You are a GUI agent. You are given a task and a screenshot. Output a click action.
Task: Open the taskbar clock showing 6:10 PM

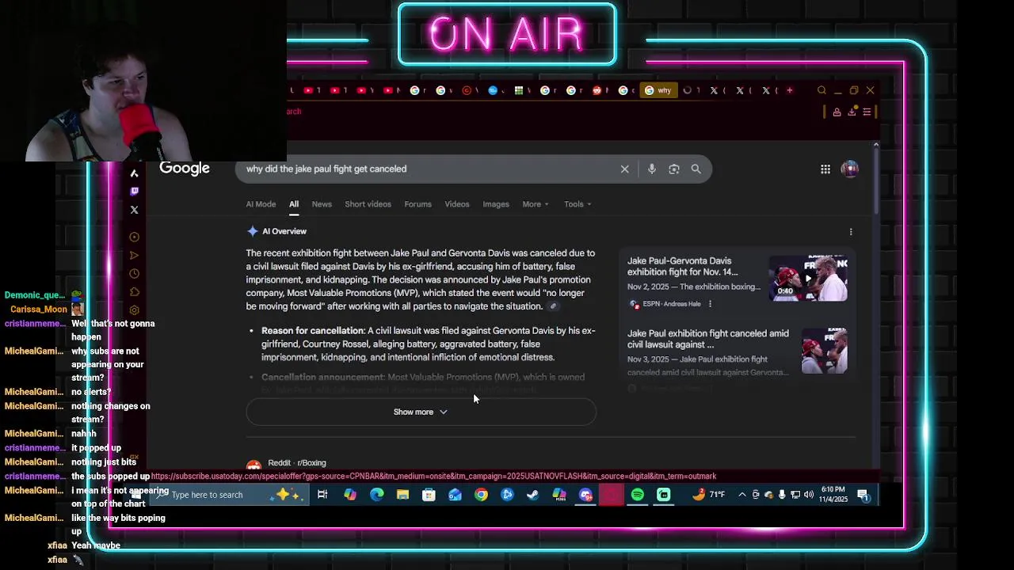tap(833, 495)
